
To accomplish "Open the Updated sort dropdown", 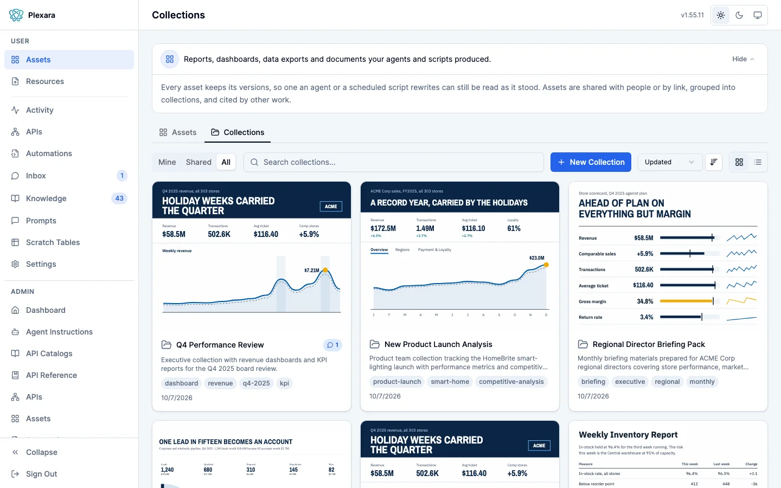I will tap(670, 162).
